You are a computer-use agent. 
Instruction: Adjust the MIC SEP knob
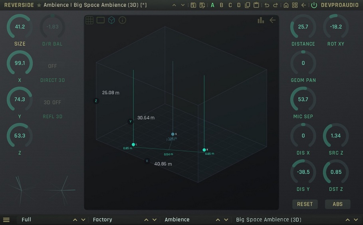(x=303, y=99)
